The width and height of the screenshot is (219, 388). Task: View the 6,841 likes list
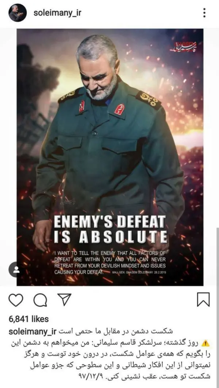[28, 319]
